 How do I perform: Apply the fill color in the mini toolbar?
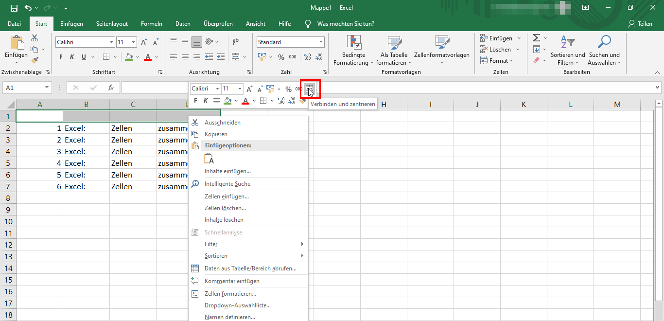click(x=227, y=101)
